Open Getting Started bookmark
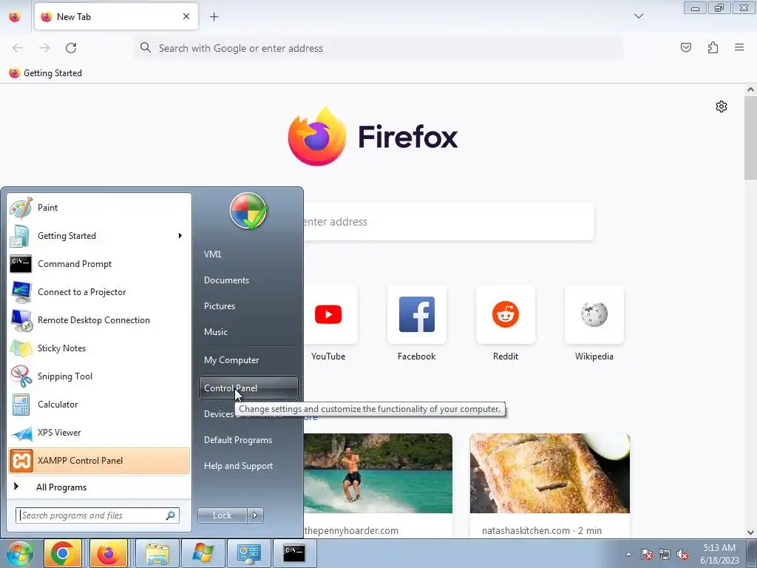 coord(46,73)
